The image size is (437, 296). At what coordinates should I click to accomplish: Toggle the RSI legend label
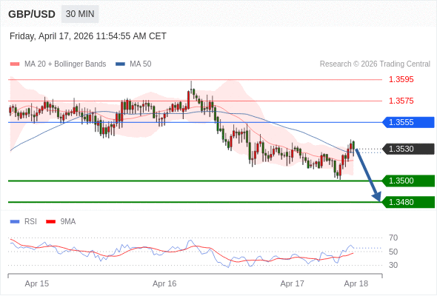tap(30, 222)
